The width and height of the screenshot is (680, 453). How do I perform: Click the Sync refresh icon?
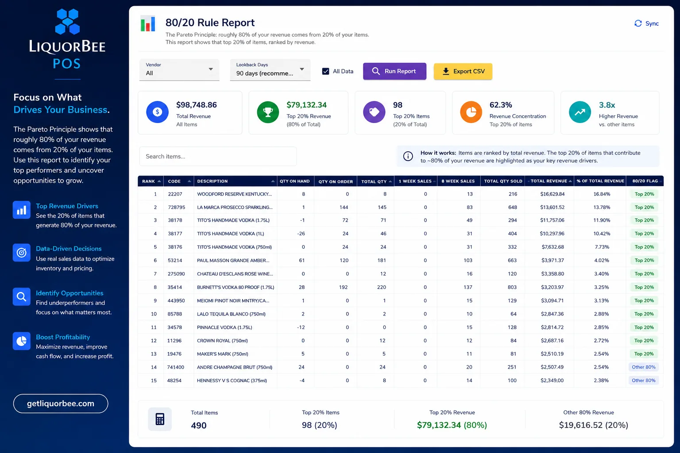(638, 23)
